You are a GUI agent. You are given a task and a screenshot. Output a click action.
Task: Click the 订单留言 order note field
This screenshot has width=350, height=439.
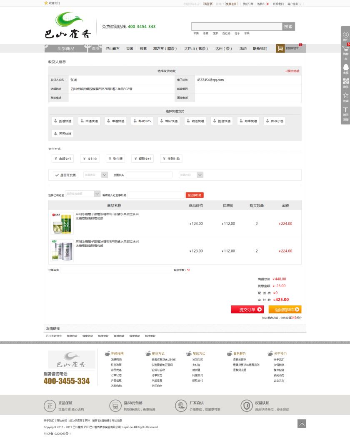click(116, 270)
